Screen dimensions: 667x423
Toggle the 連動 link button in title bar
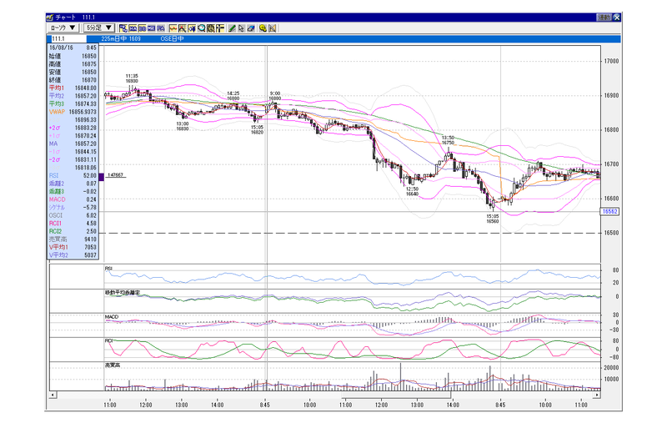tap(604, 17)
